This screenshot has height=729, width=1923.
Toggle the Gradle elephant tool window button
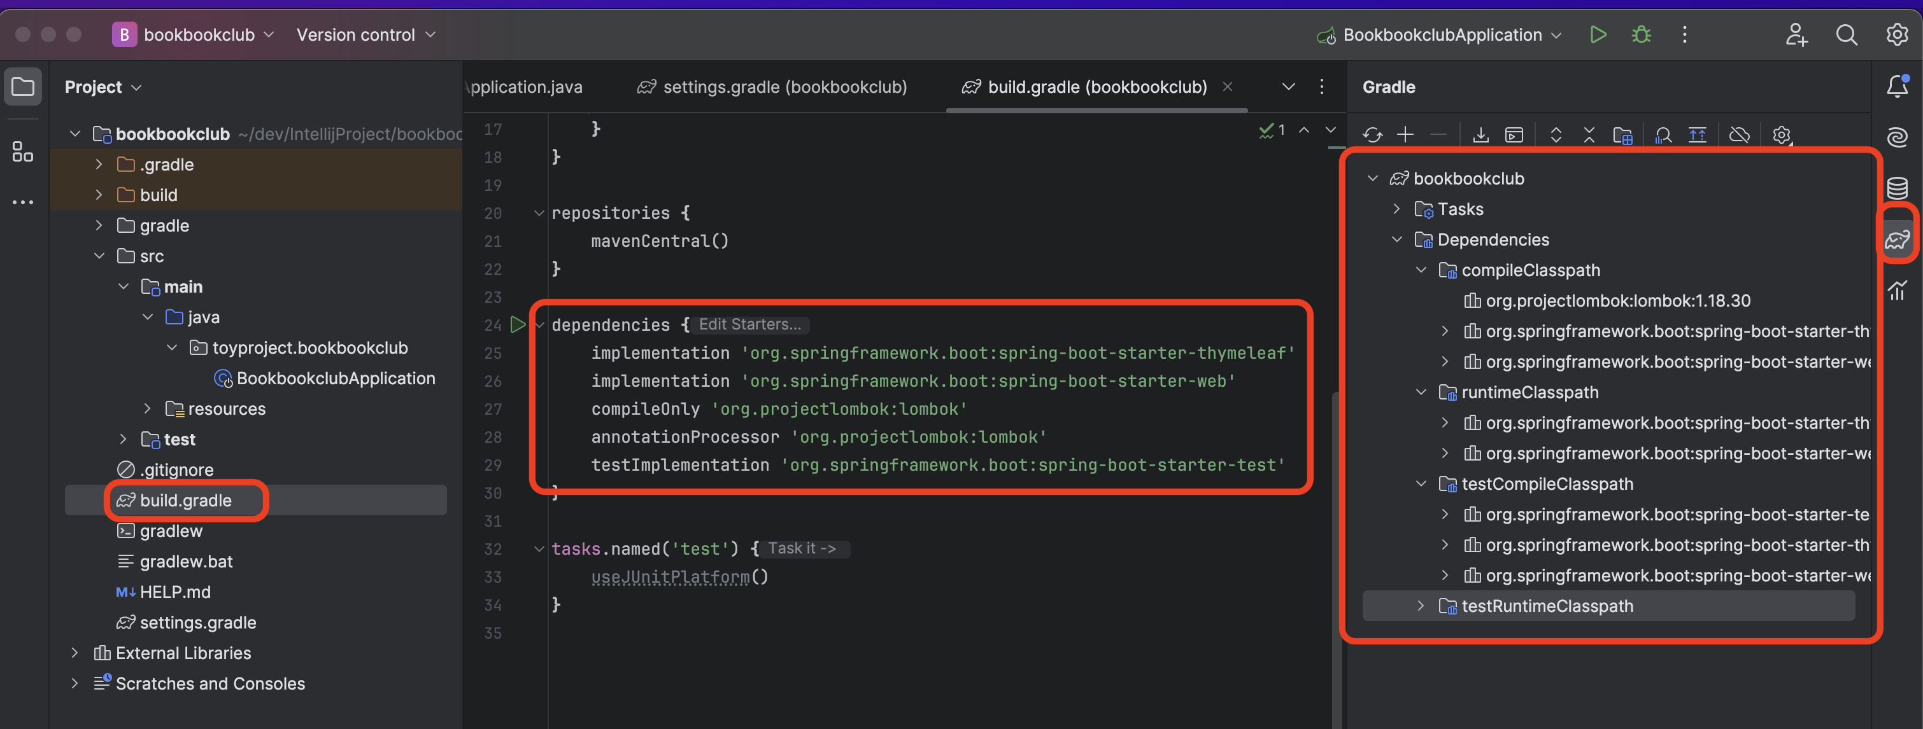pyautogui.click(x=1897, y=239)
